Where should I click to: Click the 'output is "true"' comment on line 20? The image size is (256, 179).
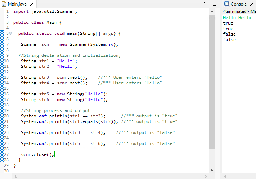coord(149,116)
